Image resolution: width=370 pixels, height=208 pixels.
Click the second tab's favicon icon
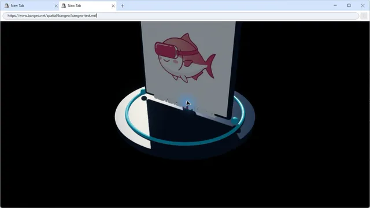pyautogui.click(x=64, y=6)
